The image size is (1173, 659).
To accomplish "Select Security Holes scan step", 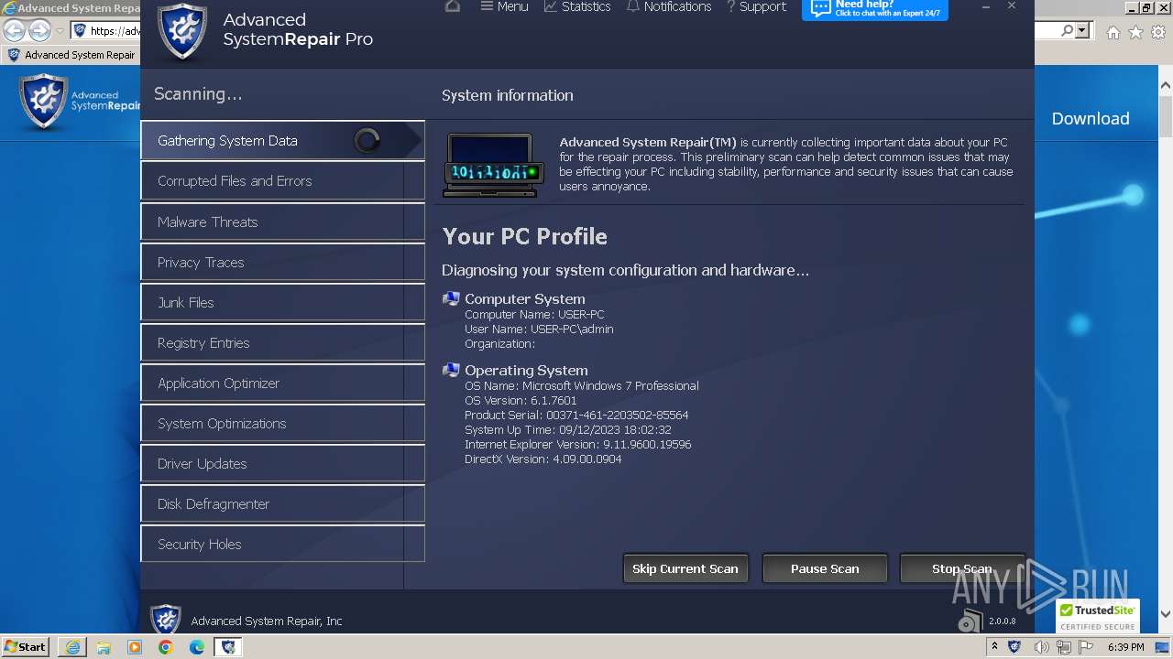I will pyautogui.click(x=282, y=544).
